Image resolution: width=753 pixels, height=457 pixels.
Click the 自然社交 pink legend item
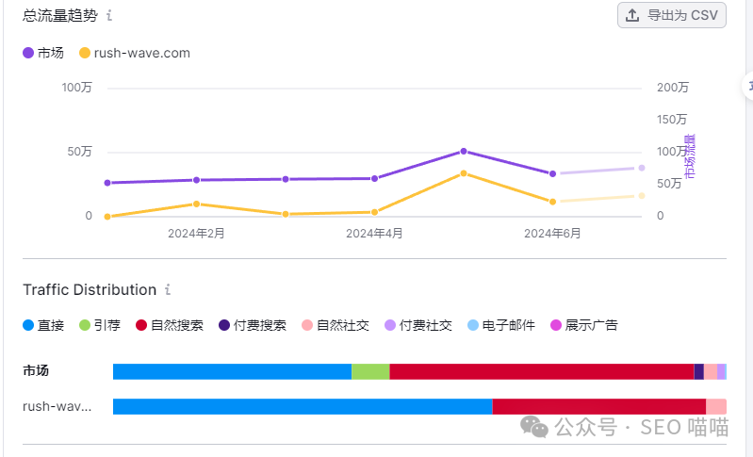[335, 325]
